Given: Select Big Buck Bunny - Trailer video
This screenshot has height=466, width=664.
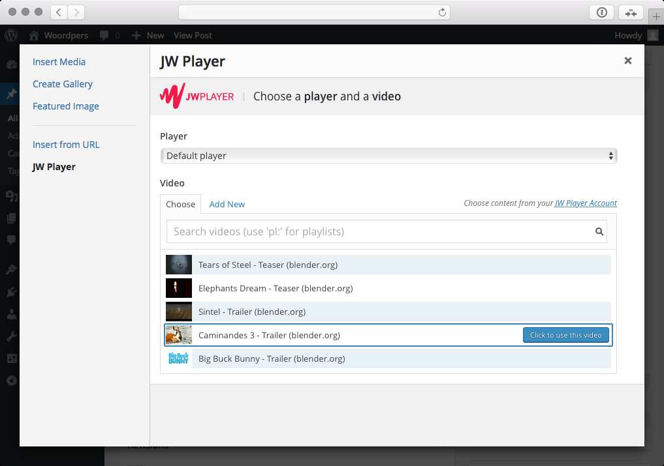Looking at the screenshot, I should click(388, 358).
